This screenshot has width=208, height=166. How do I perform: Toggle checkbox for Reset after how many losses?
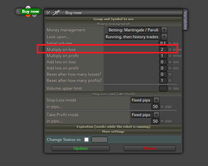tap(170, 74)
